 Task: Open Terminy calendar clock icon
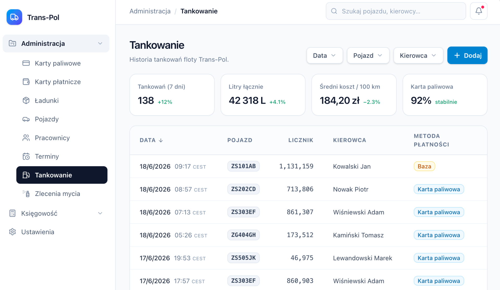(x=26, y=156)
